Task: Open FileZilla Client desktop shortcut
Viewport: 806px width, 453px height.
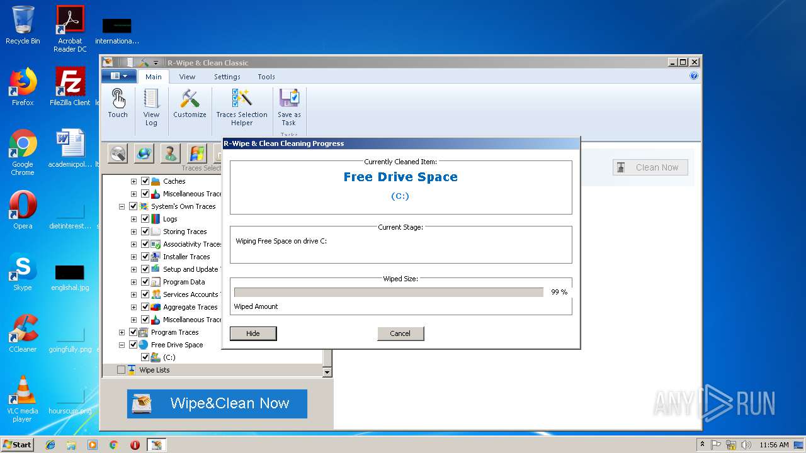Action: tap(70, 87)
